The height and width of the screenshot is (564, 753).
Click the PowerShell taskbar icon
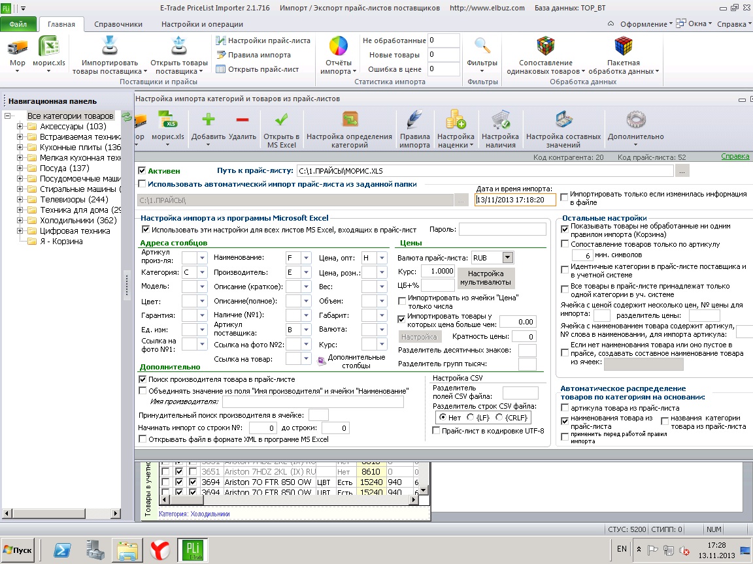[x=62, y=550]
